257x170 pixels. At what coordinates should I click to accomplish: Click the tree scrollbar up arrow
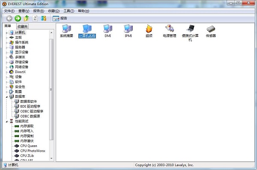pos(51,33)
